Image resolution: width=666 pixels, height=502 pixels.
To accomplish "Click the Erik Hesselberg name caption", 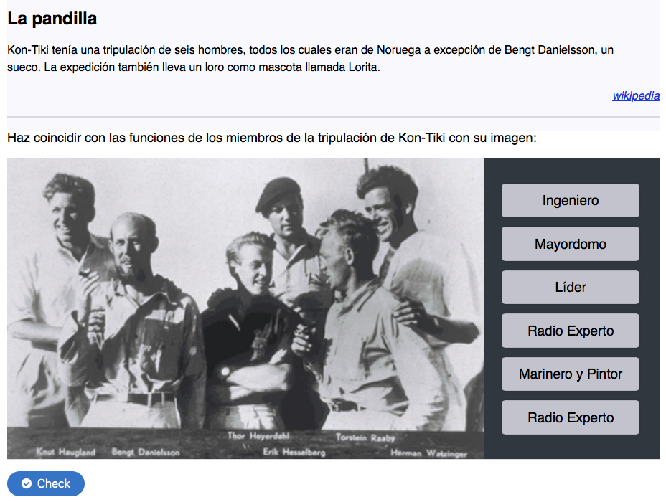I will (294, 453).
